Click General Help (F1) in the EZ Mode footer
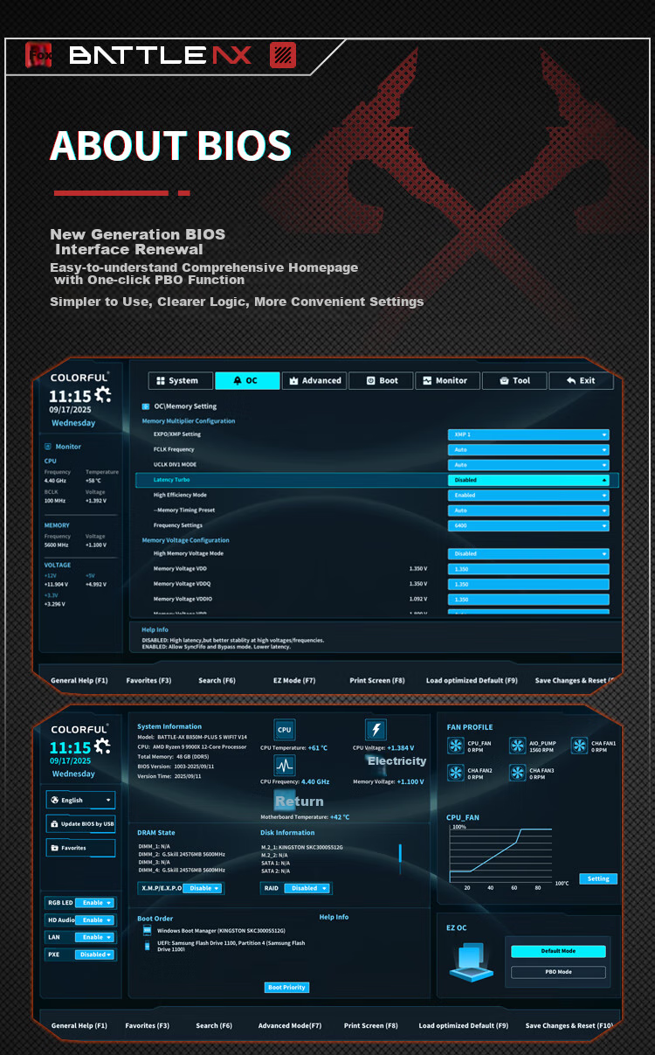The width and height of the screenshot is (655, 1055). (x=79, y=1025)
